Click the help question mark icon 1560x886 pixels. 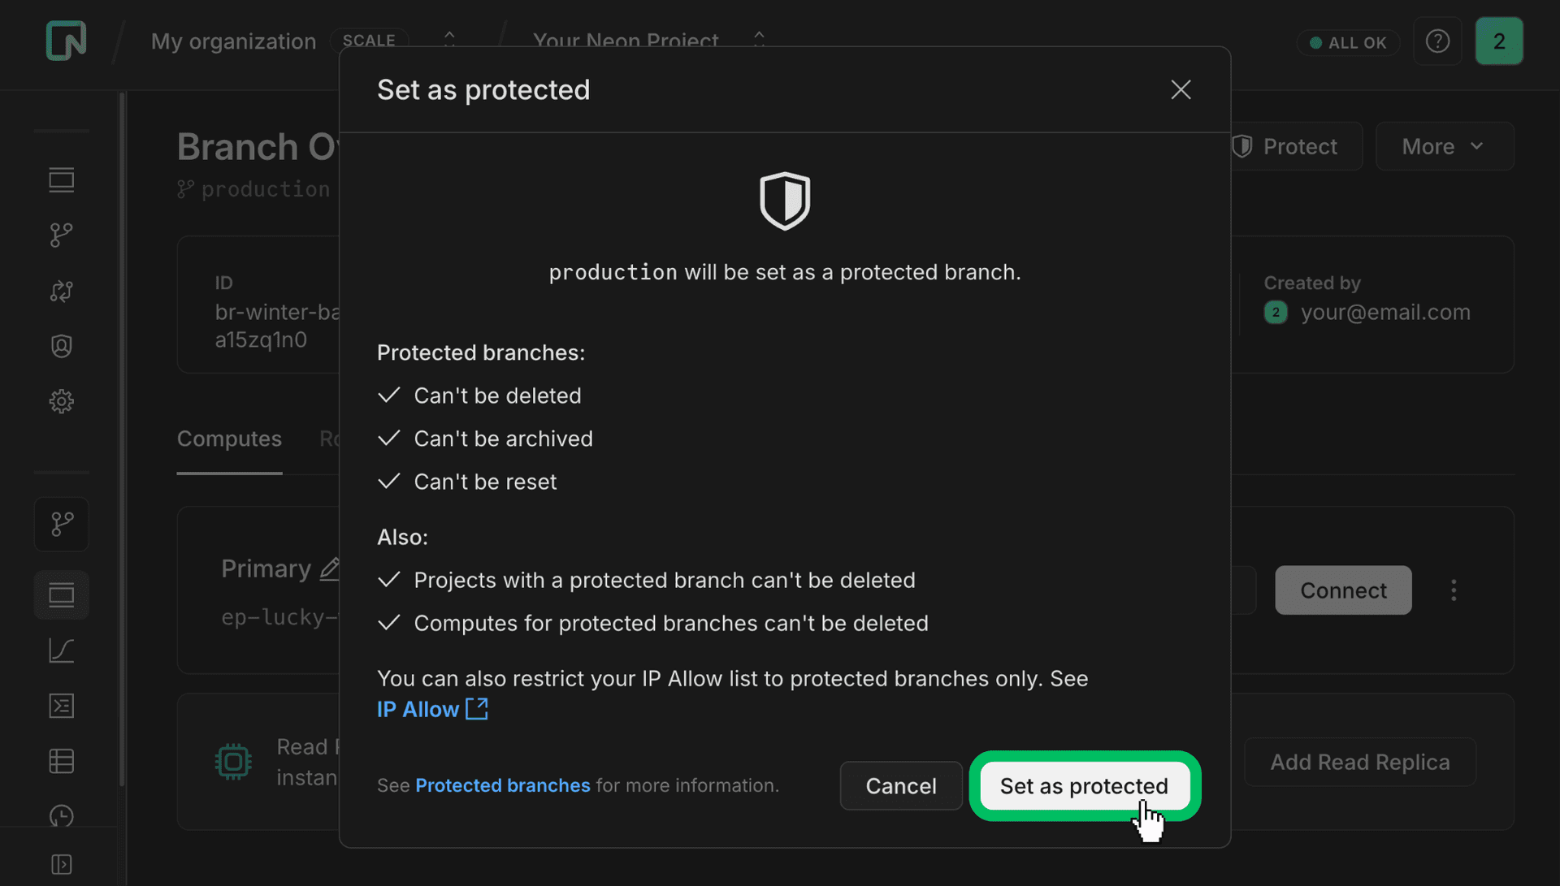(1437, 41)
